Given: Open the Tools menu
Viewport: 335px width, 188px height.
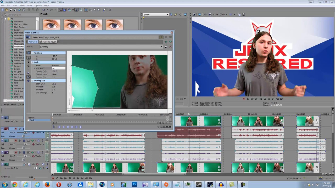Looking at the screenshot, I should [x=30, y=5].
